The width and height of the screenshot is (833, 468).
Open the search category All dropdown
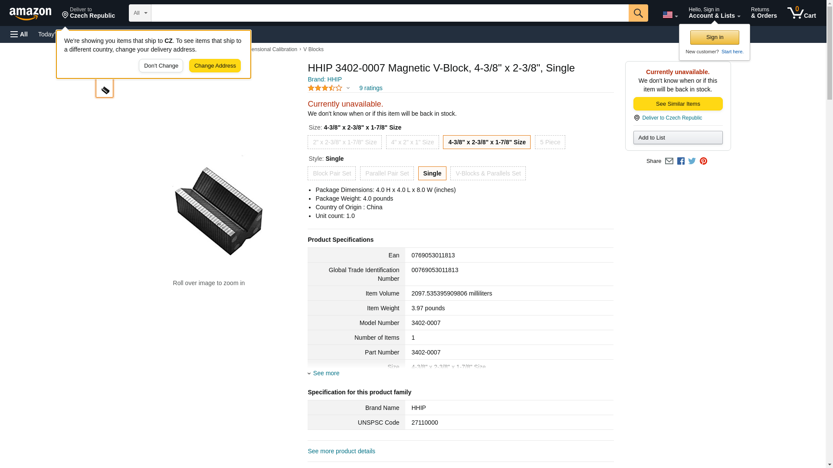point(140,13)
